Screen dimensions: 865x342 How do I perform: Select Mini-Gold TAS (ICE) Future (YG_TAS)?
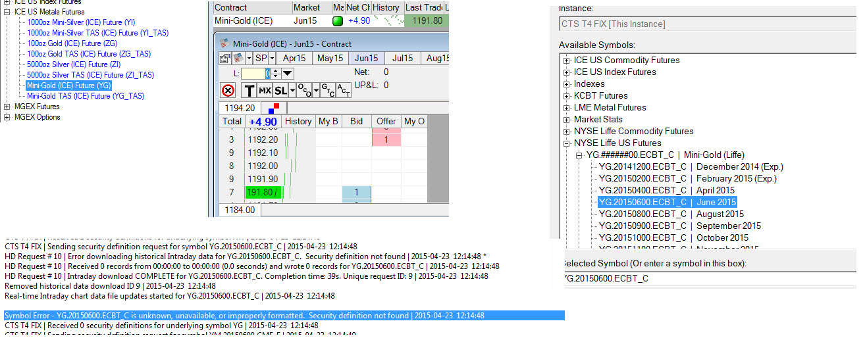86,96
